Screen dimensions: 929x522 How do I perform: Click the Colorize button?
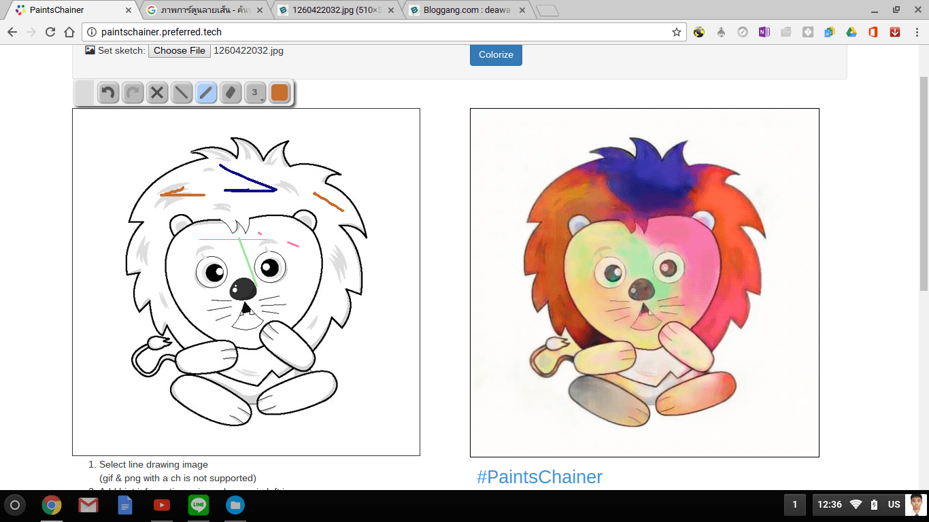pos(496,54)
